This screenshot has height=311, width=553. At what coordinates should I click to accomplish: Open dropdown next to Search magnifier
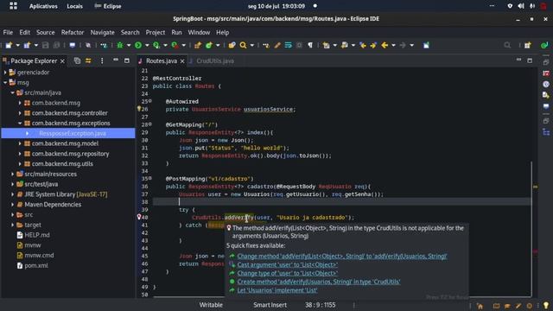click(251, 45)
